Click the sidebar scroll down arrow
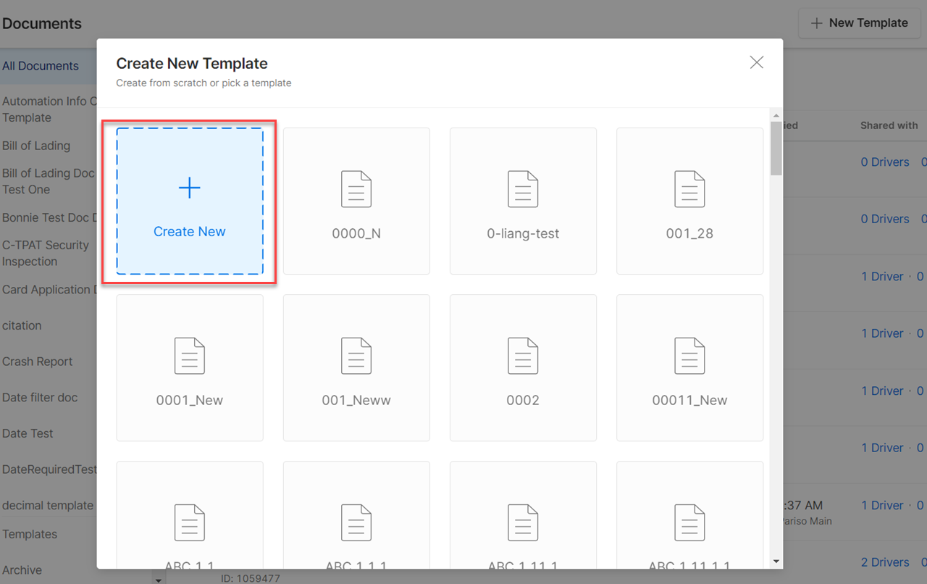Image resolution: width=927 pixels, height=584 pixels. pyautogui.click(x=158, y=580)
